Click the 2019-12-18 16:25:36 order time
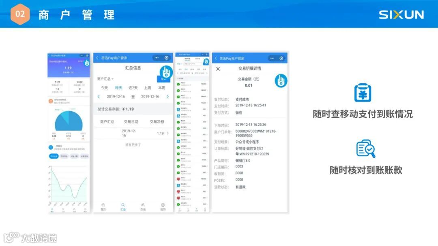Image resolution: width=438 pixels, height=246 pixels. [251, 125]
